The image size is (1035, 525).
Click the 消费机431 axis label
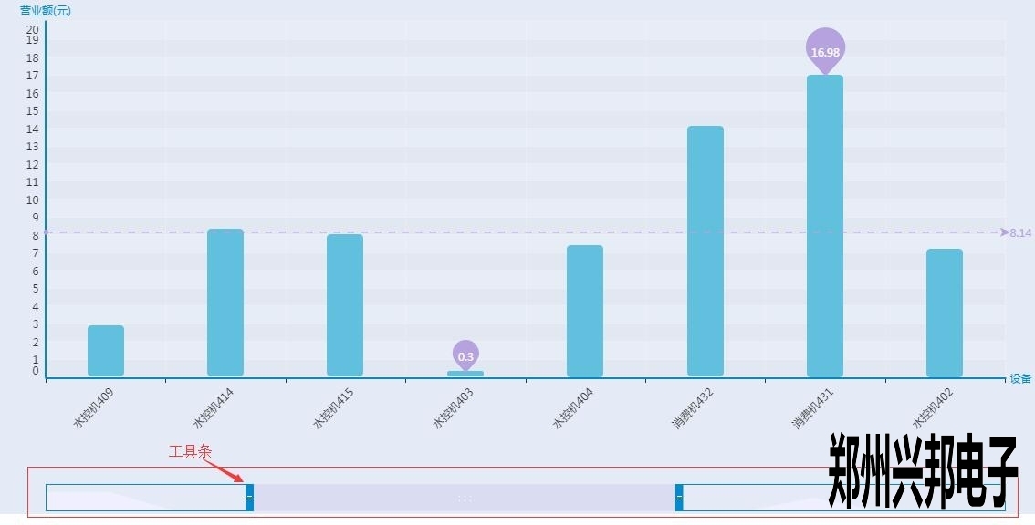click(812, 407)
